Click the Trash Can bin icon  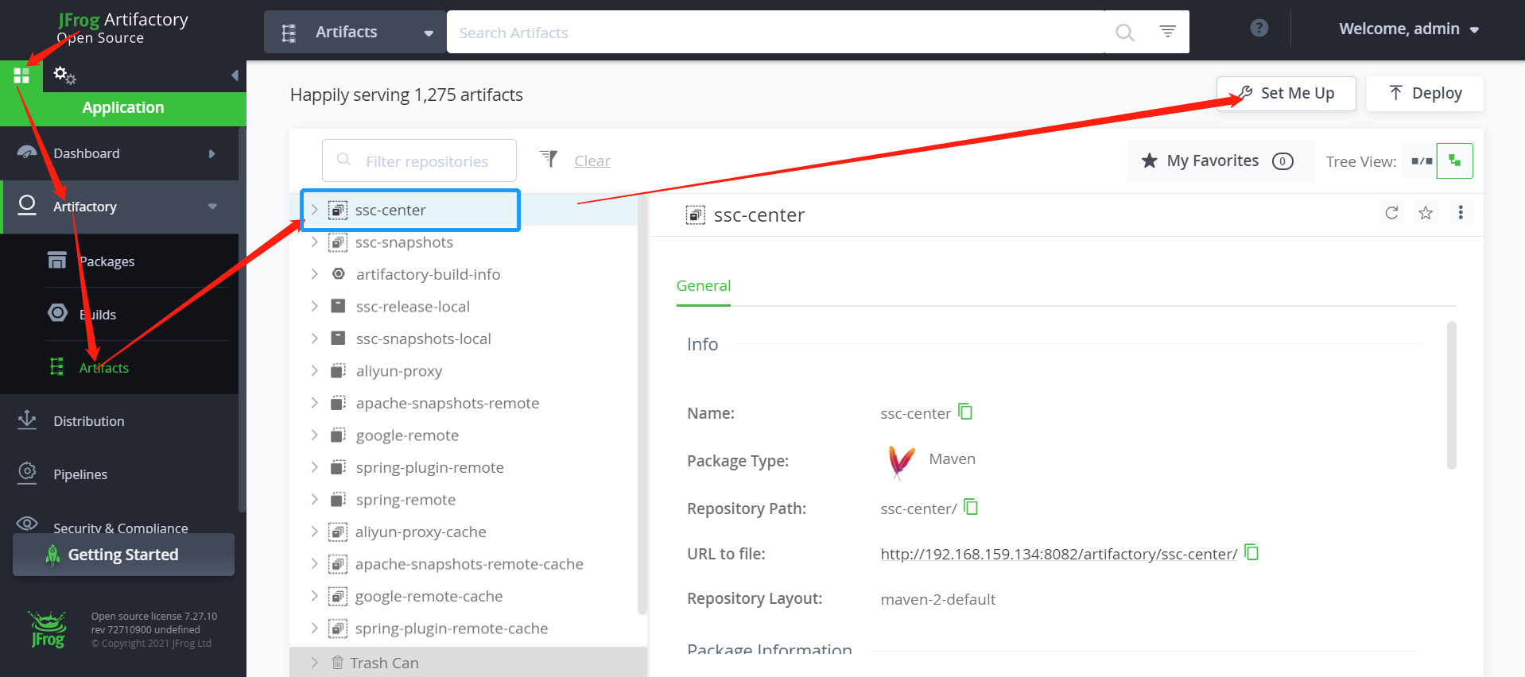pyautogui.click(x=337, y=663)
